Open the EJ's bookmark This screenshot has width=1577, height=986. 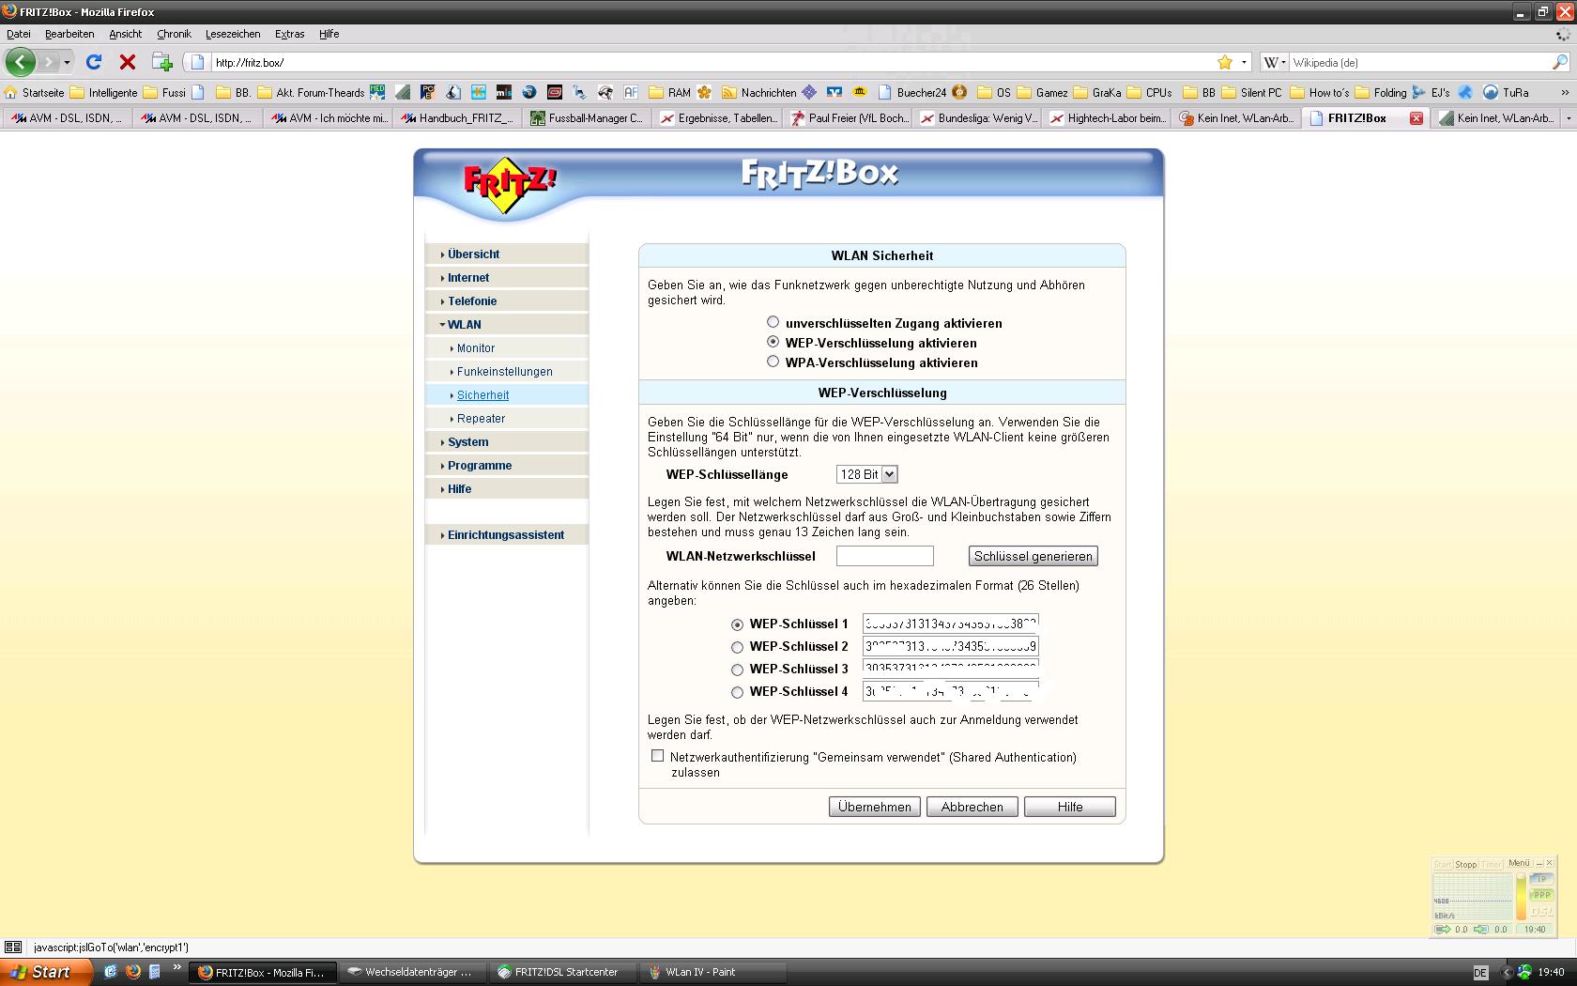tap(1432, 92)
